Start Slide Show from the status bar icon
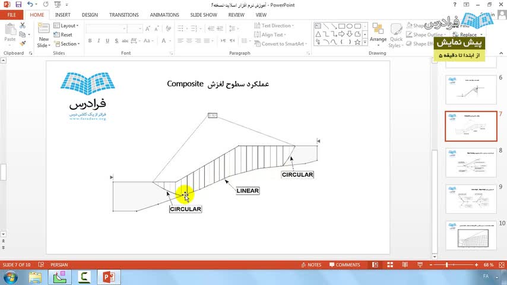This screenshot has width=507, height=285. (x=420, y=265)
